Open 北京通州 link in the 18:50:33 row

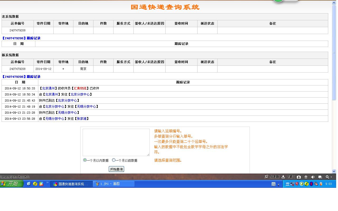[48, 88]
